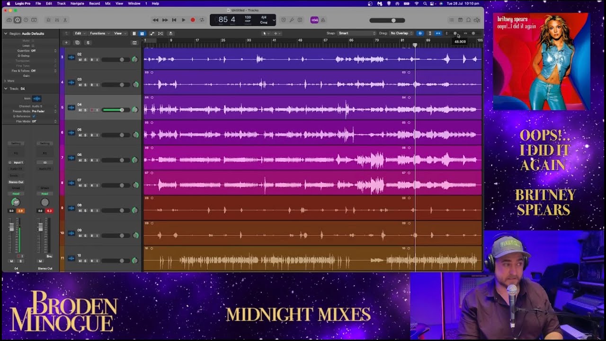Click the Record button in the transport
The width and height of the screenshot is (606, 341).
[193, 20]
